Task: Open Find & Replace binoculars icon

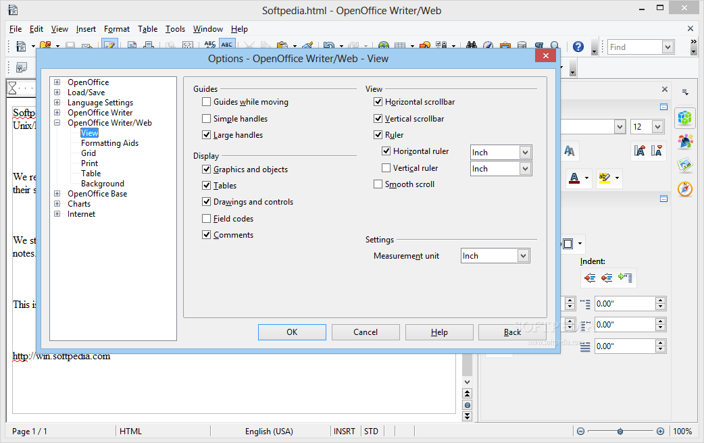Action: point(472,45)
